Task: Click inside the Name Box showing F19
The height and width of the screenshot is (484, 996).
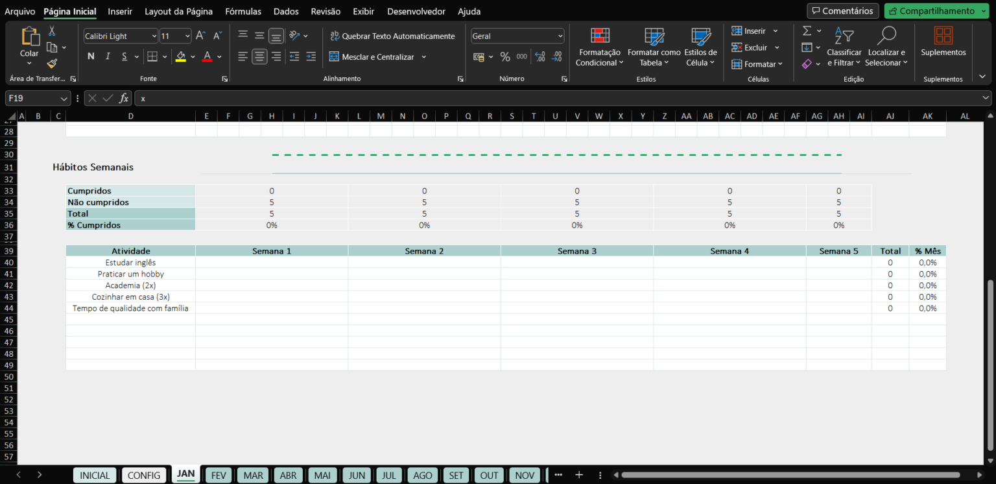Action: 32,98
